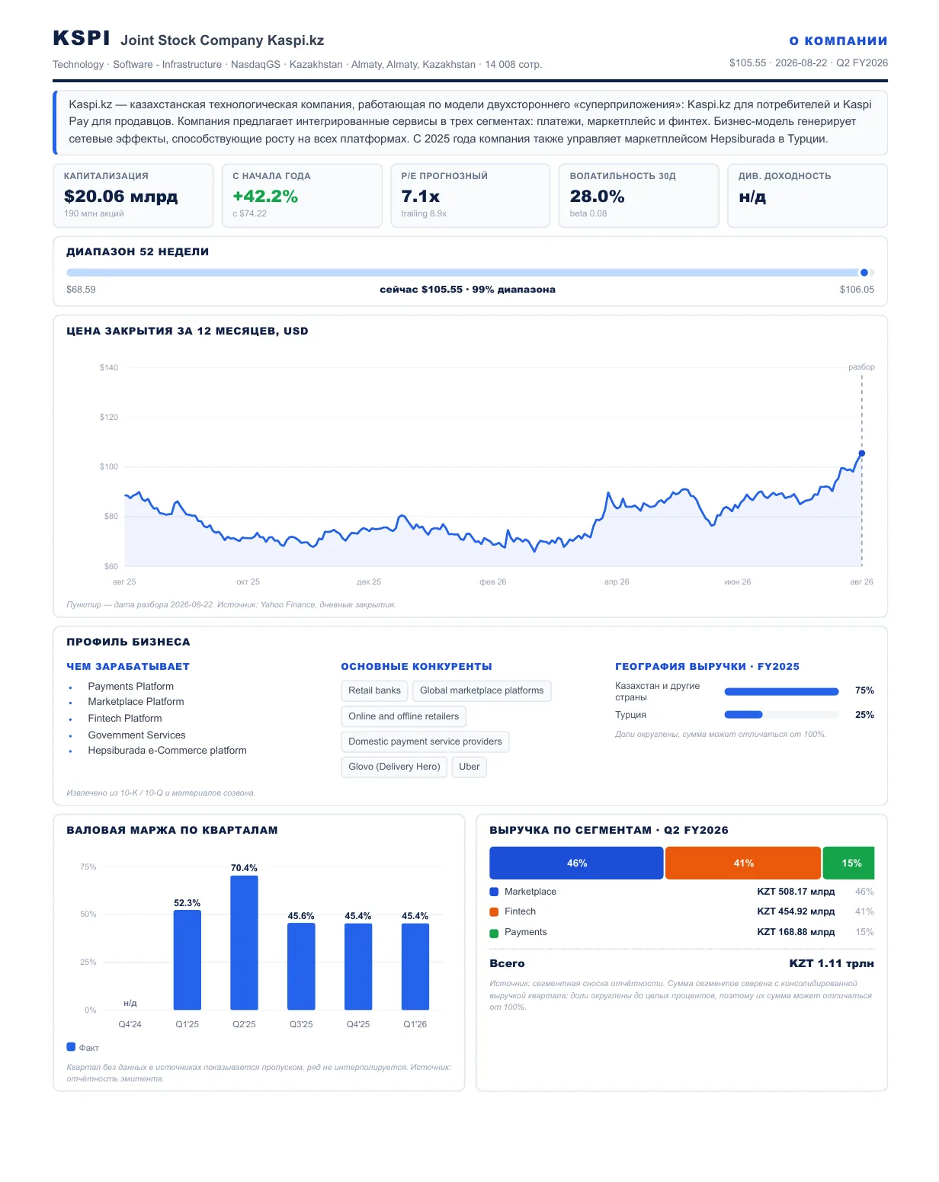Screen dimensions: 939x1182
Task: Click the Online and offline retailers tag
Action: (403, 716)
